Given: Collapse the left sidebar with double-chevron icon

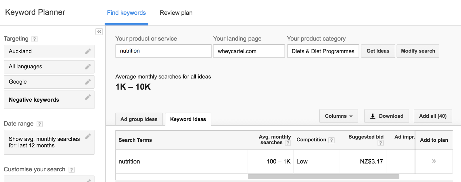Looking at the screenshot, I should [99, 32].
